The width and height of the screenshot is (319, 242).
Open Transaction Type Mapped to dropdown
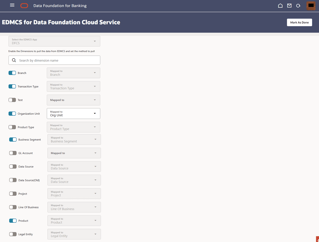coord(74,86)
